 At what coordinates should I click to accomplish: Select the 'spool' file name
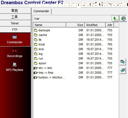click(42, 63)
